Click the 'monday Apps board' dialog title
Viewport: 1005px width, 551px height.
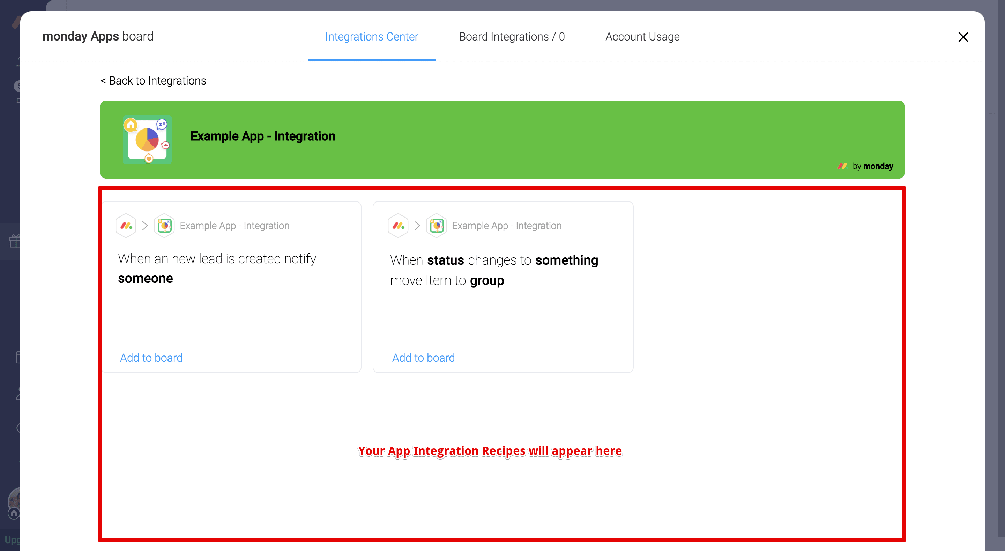coord(98,36)
